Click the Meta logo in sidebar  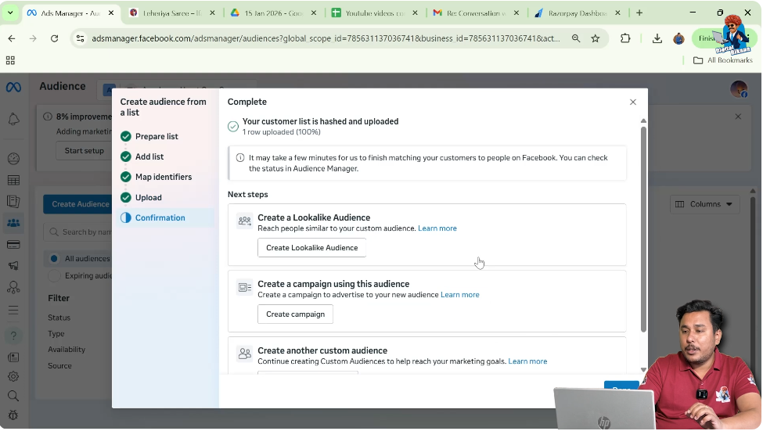click(13, 87)
